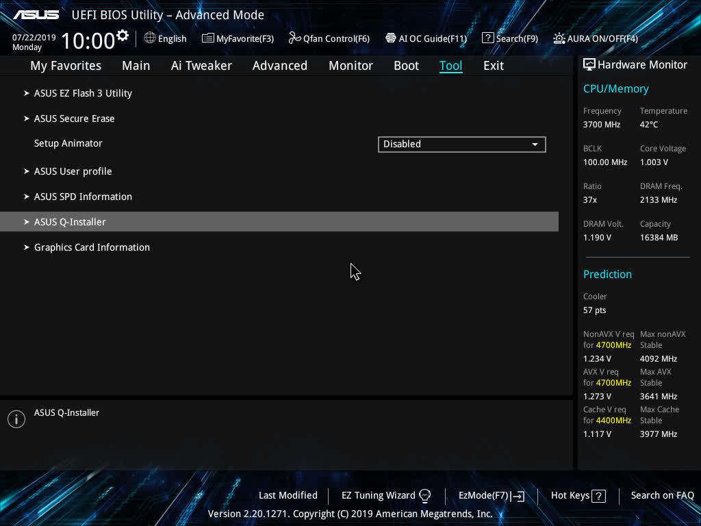
Task: Select the Tool tab
Action: point(450,66)
